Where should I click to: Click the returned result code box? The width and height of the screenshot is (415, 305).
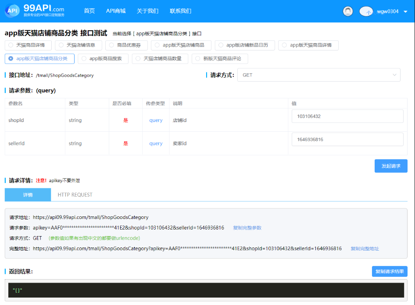[206, 290]
